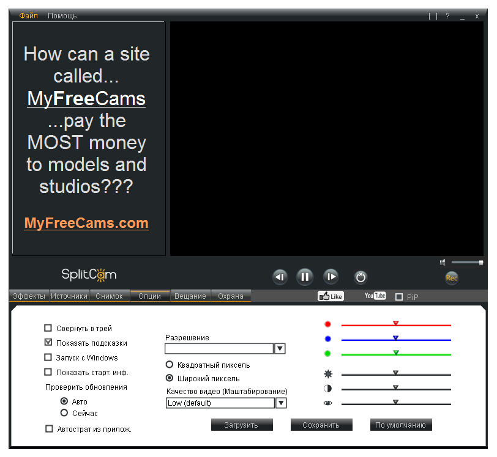Click the contrast half-circle icon
Screen dimensions: 497x457
click(327, 389)
